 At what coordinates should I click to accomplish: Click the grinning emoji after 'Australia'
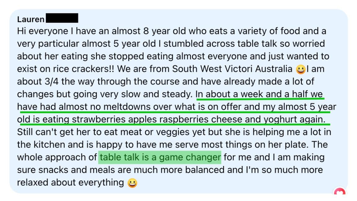(301, 69)
